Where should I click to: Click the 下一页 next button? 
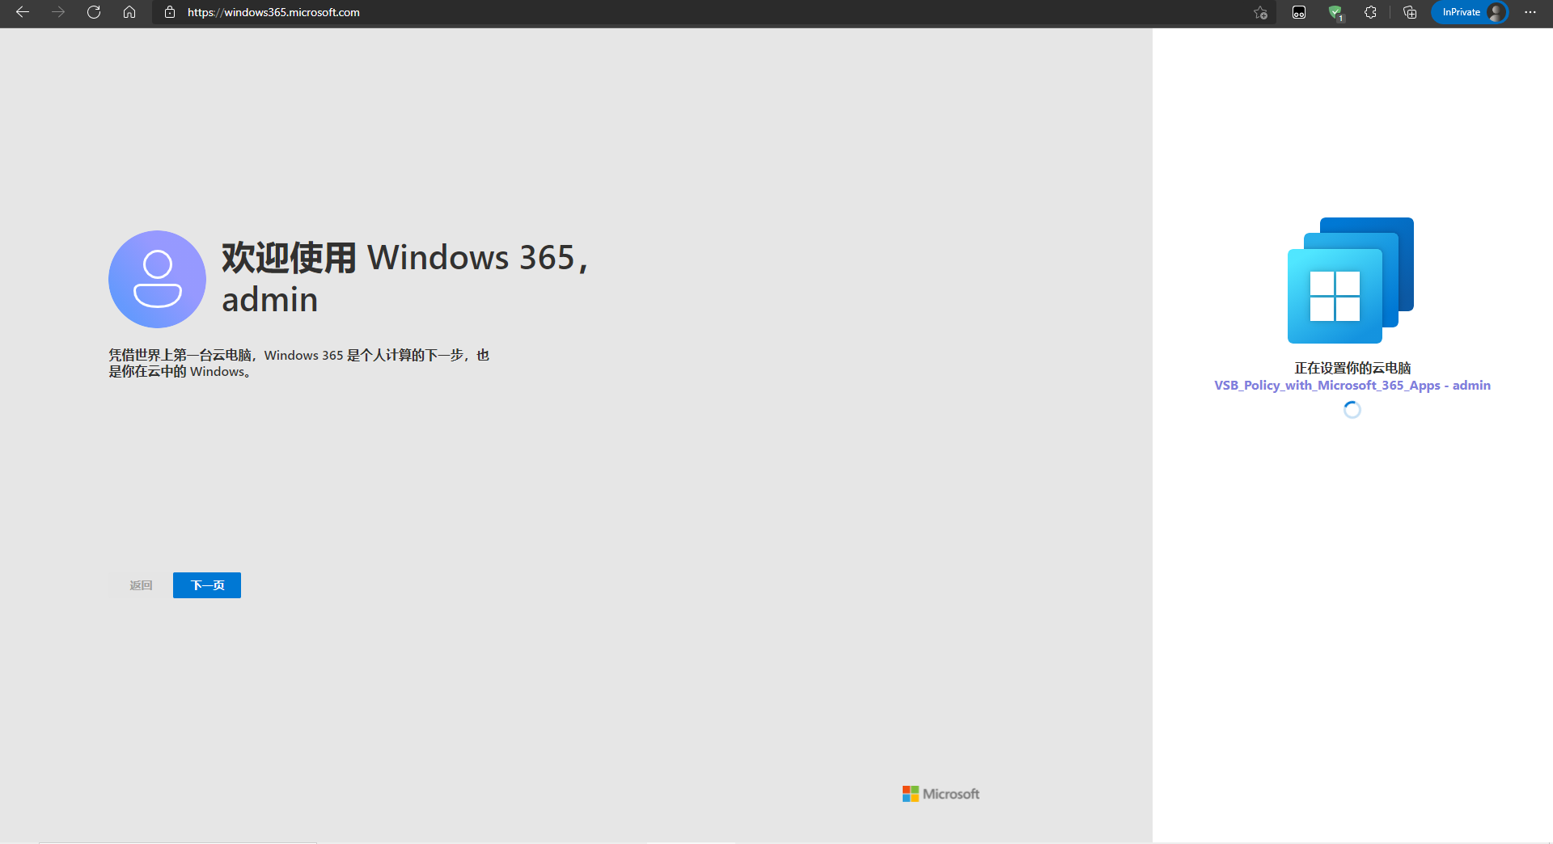[207, 585]
